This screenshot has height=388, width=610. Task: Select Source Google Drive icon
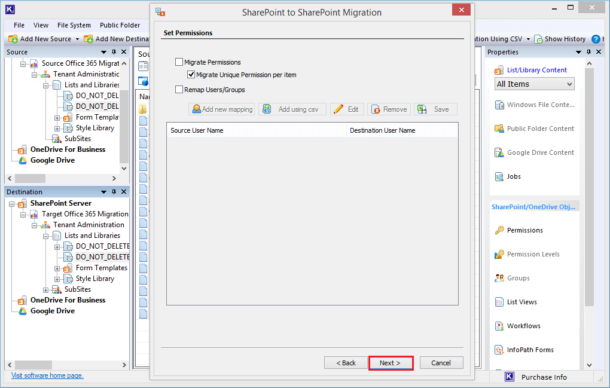(x=23, y=160)
